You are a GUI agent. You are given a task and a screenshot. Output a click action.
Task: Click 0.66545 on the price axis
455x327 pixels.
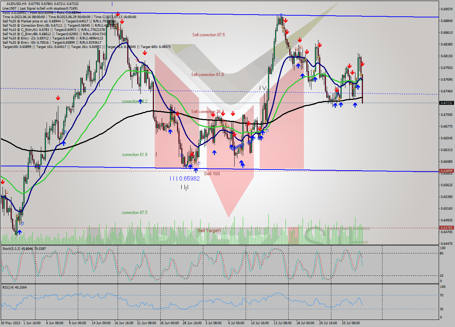[446, 138]
